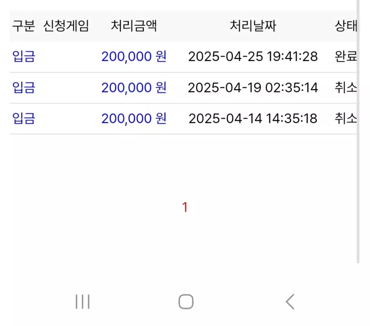Click the 상태 column header
Screen dimensions: 370x326
tap(346, 26)
